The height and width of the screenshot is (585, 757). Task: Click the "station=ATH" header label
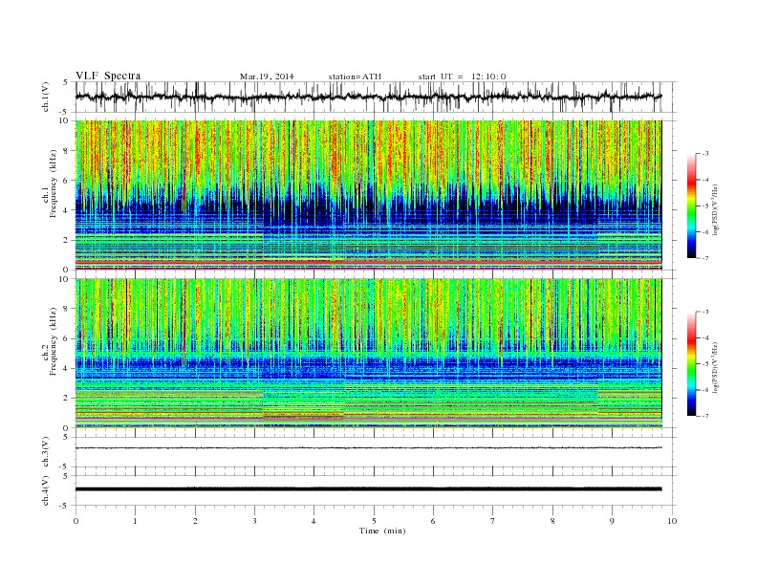(x=355, y=76)
